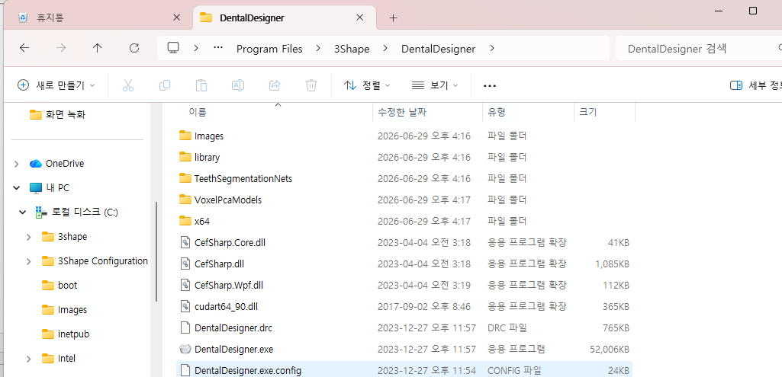
Task: Click chevron after DentalDesigner in address bar
Action: [x=492, y=48]
